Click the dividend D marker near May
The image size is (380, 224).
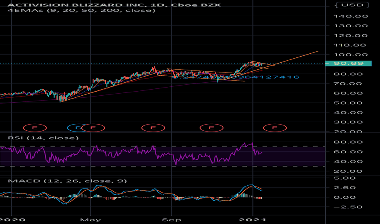(78, 127)
